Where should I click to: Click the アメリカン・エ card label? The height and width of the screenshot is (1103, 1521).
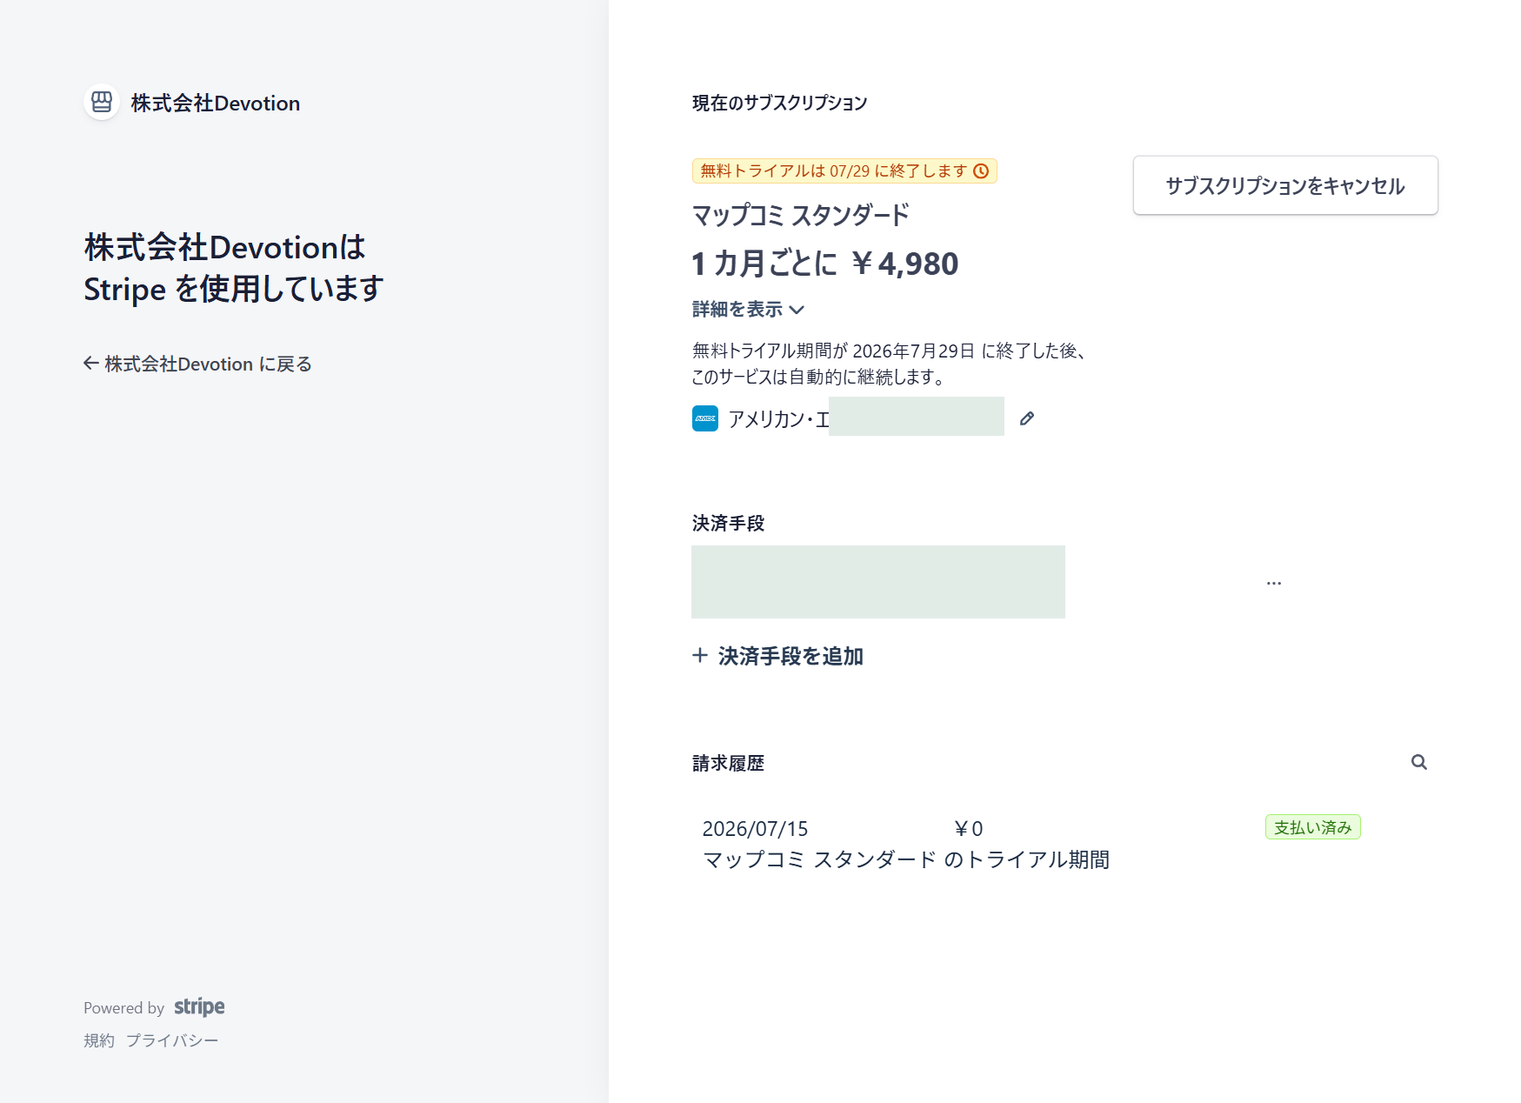tap(779, 419)
